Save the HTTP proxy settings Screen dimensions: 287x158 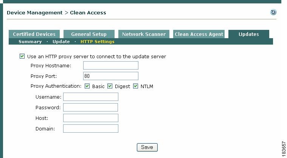coord(147,147)
